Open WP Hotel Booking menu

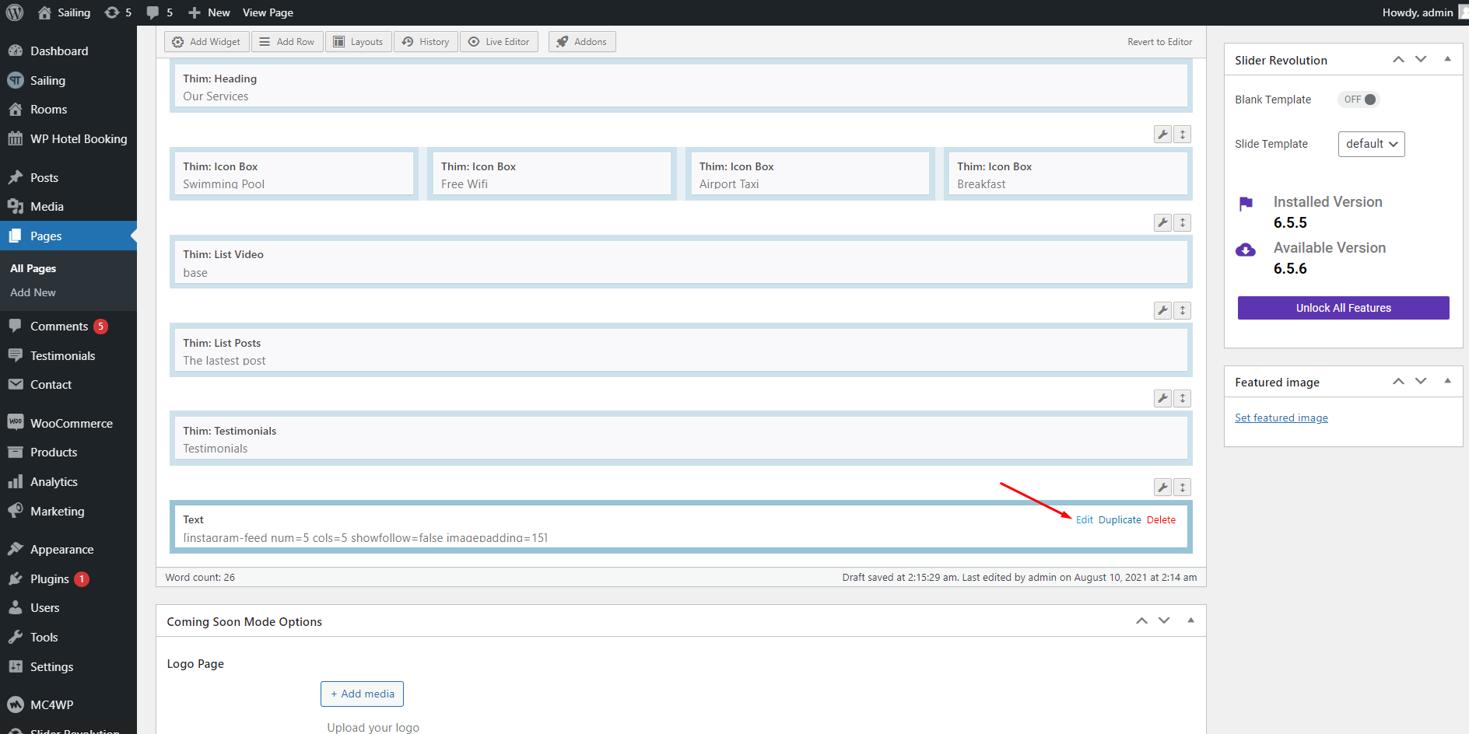(68, 139)
